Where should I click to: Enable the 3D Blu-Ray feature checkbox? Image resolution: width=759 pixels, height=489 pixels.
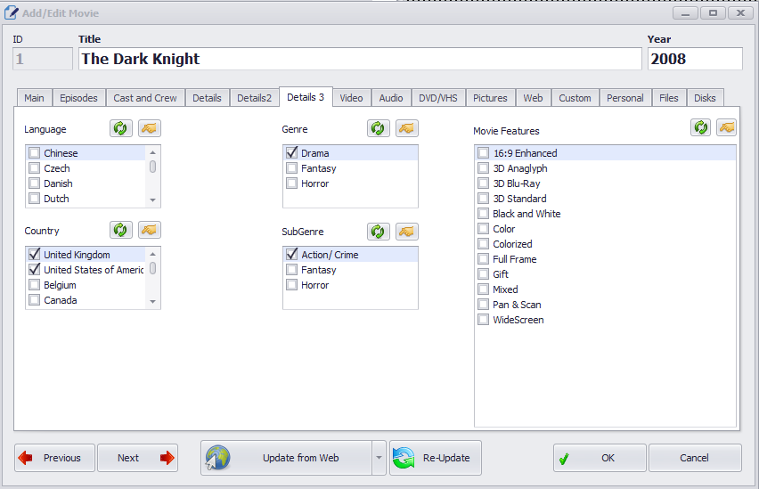click(483, 183)
